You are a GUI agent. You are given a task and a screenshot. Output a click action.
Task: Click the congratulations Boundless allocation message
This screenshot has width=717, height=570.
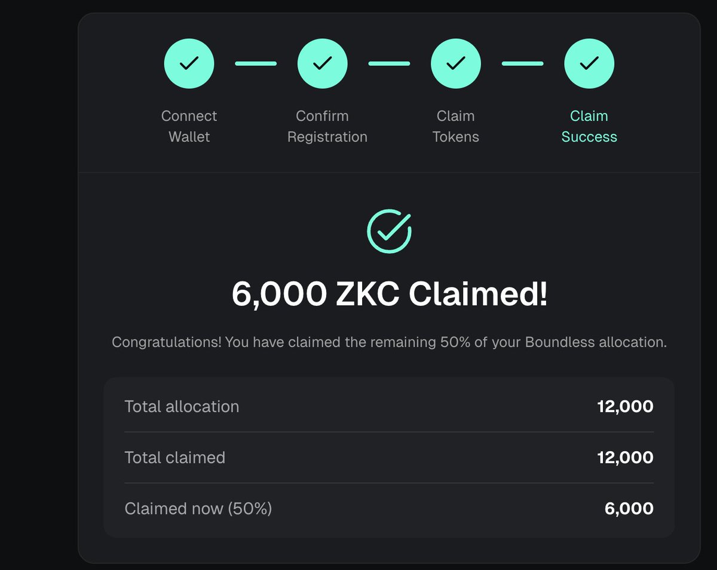(389, 343)
